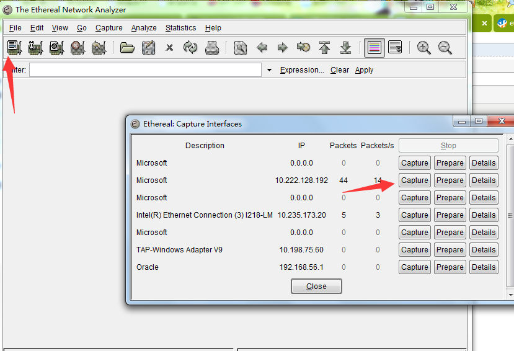Click into the filter text field

point(145,70)
